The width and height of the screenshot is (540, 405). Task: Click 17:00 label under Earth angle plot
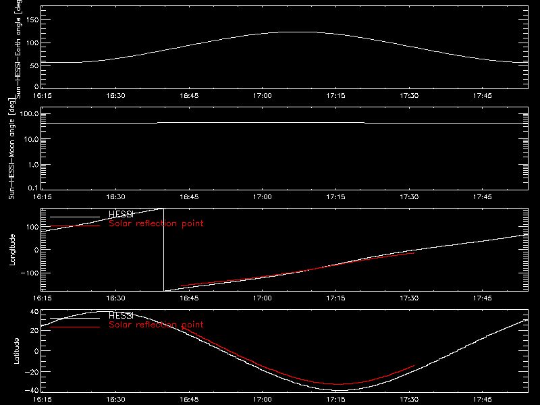pyautogui.click(x=263, y=96)
